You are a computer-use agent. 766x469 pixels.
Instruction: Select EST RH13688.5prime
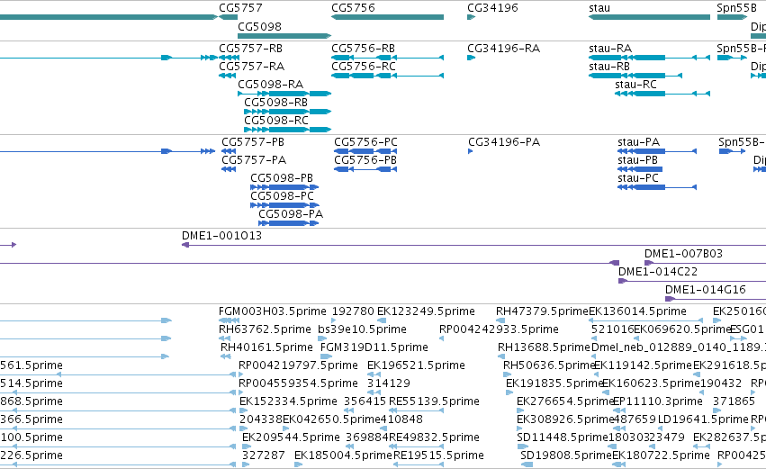coord(545,347)
